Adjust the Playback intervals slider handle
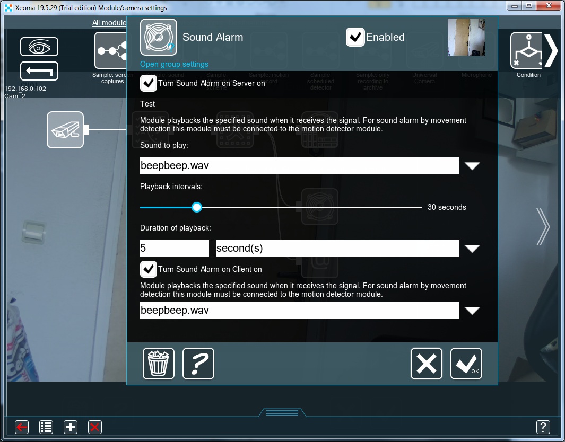Image resolution: width=565 pixels, height=442 pixels. [x=197, y=207]
